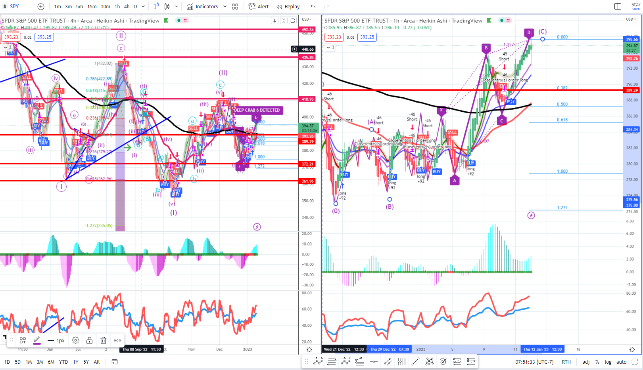Select the 1m timeframe
This screenshot has height=370, width=643.
tap(58, 6)
